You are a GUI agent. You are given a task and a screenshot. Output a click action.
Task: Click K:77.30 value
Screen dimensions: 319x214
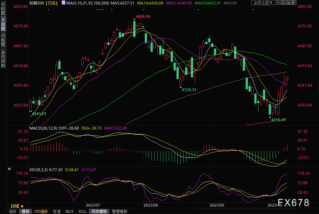(56, 170)
